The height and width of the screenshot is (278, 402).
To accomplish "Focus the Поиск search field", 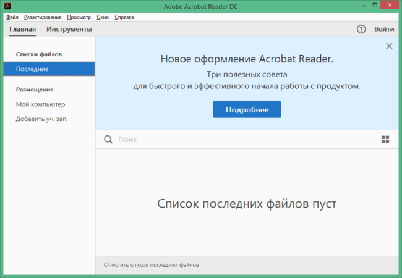I will (x=246, y=140).
